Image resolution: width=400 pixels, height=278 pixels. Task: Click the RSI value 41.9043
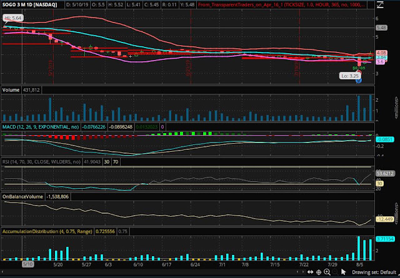[92, 162]
